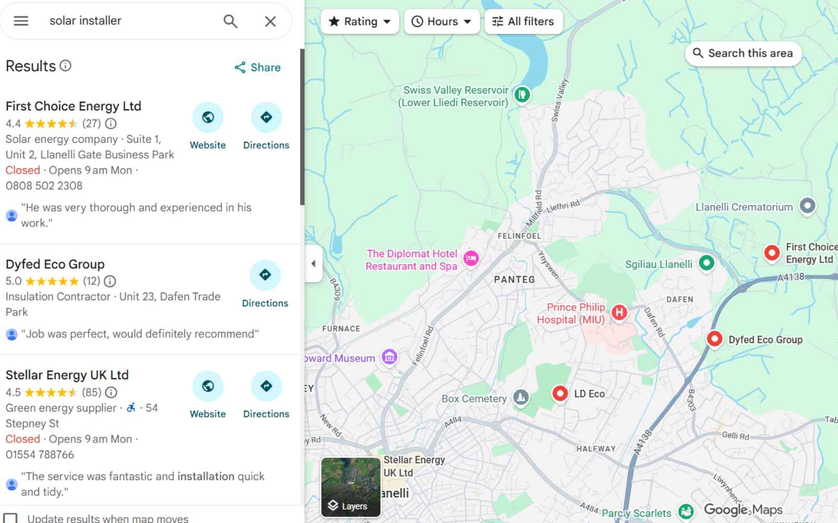Open the hamburger menu
838x523 pixels.
point(20,21)
